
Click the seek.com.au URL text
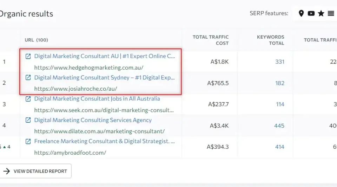point(104,110)
